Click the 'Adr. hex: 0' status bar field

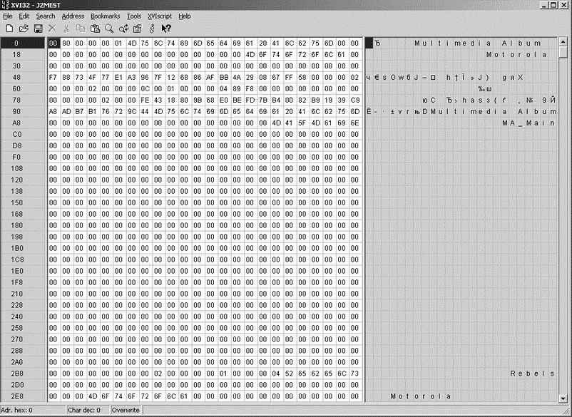pyautogui.click(x=33, y=410)
